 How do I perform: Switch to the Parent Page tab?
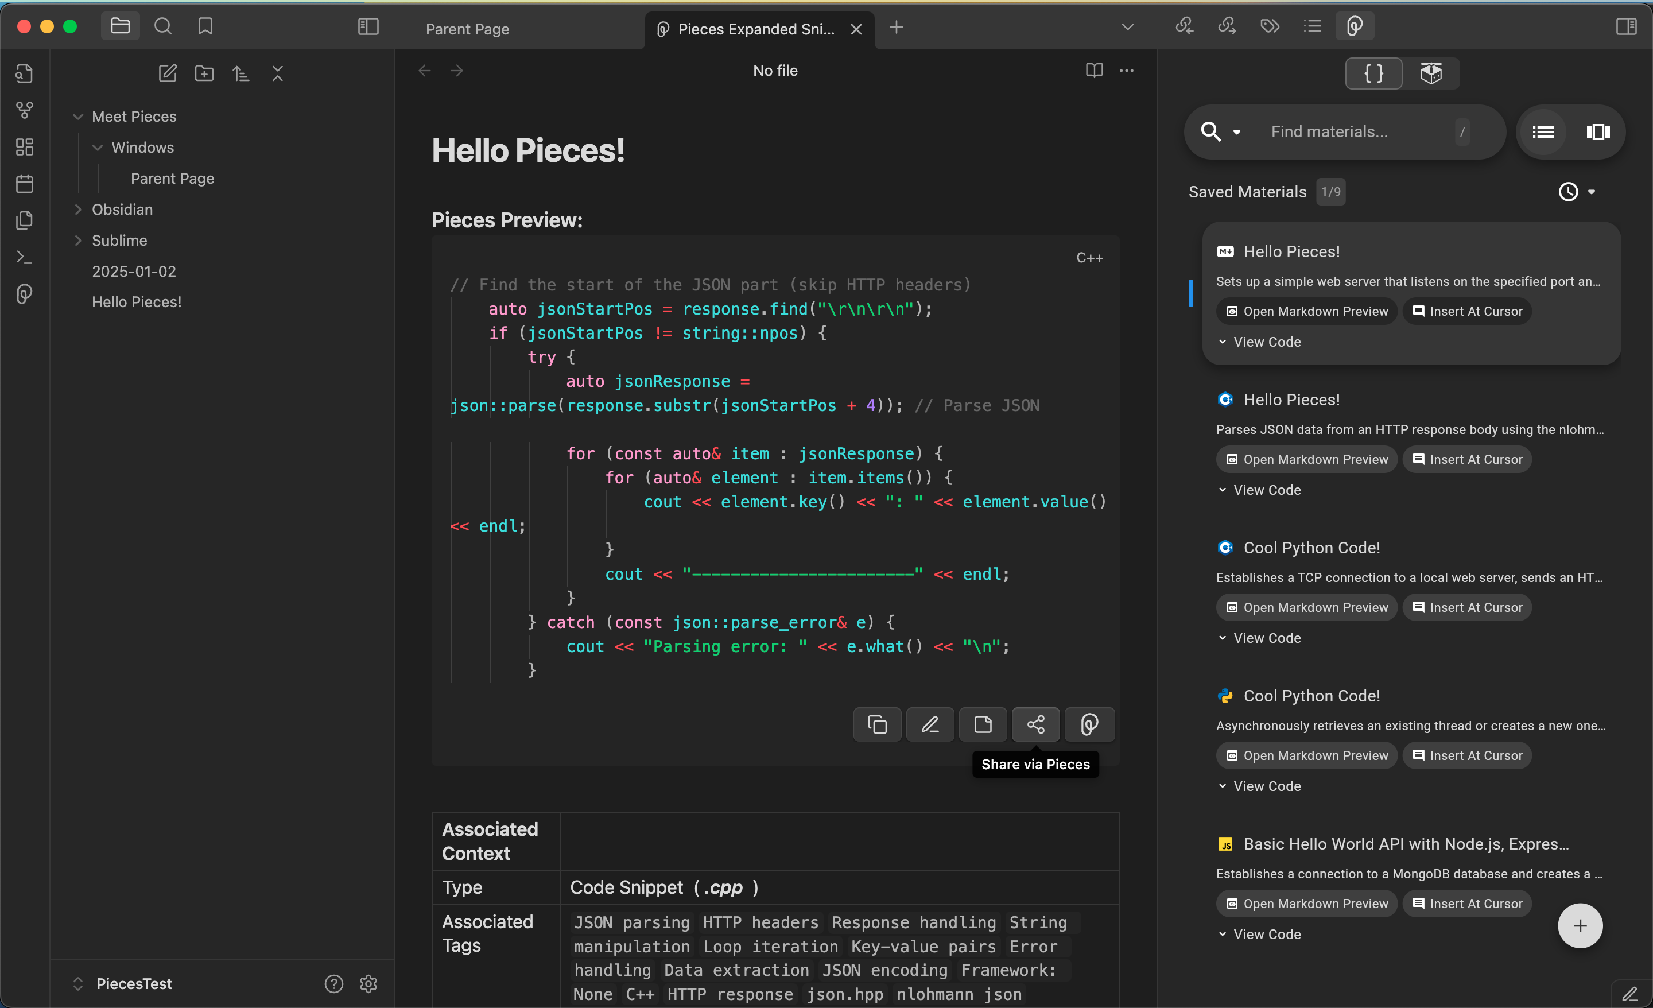(x=468, y=29)
